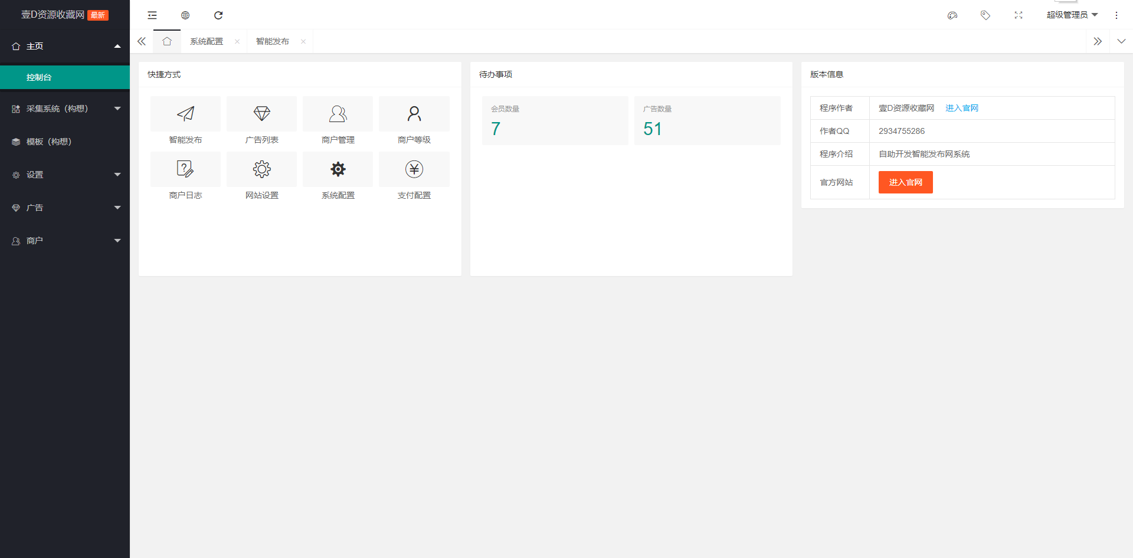Close the 智能发布 tab
Viewport: 1133px width, 558px height.
(x=303, y=41)
